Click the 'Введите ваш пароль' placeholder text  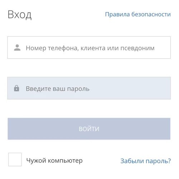tap(58, 89)
